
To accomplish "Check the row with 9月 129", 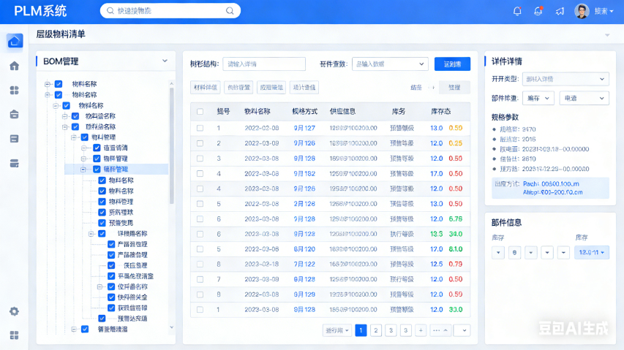I will (x=200, y=294).
